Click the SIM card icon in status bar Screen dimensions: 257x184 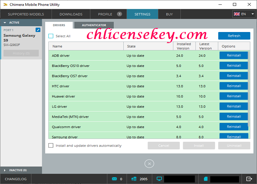click(x=206, y=179)
